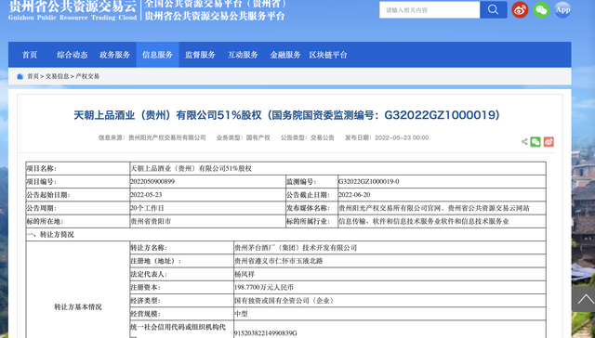Image resolution: width=595 pixels, height=338 pixels.
Task: Open the 监督服务 navigation tab
Action: click(x=200, y=55)
